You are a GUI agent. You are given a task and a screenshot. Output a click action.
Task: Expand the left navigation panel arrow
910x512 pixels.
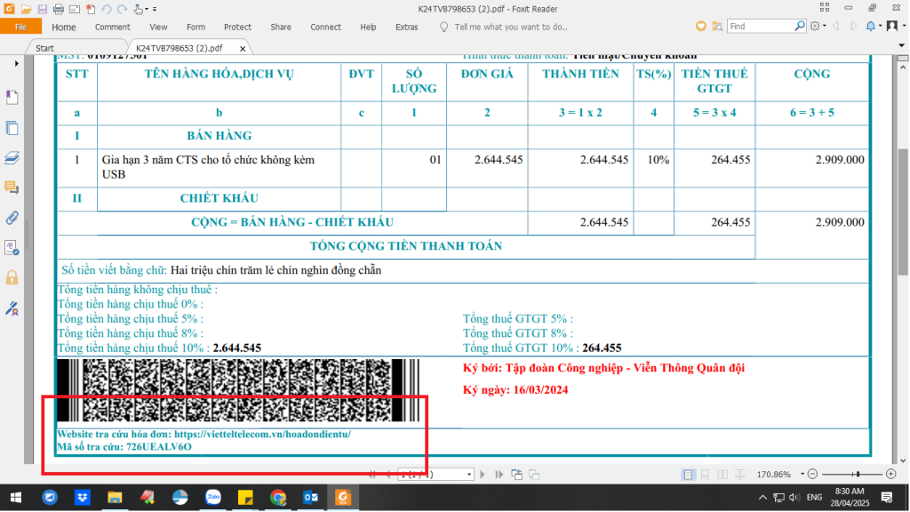(x=16, y=63)
